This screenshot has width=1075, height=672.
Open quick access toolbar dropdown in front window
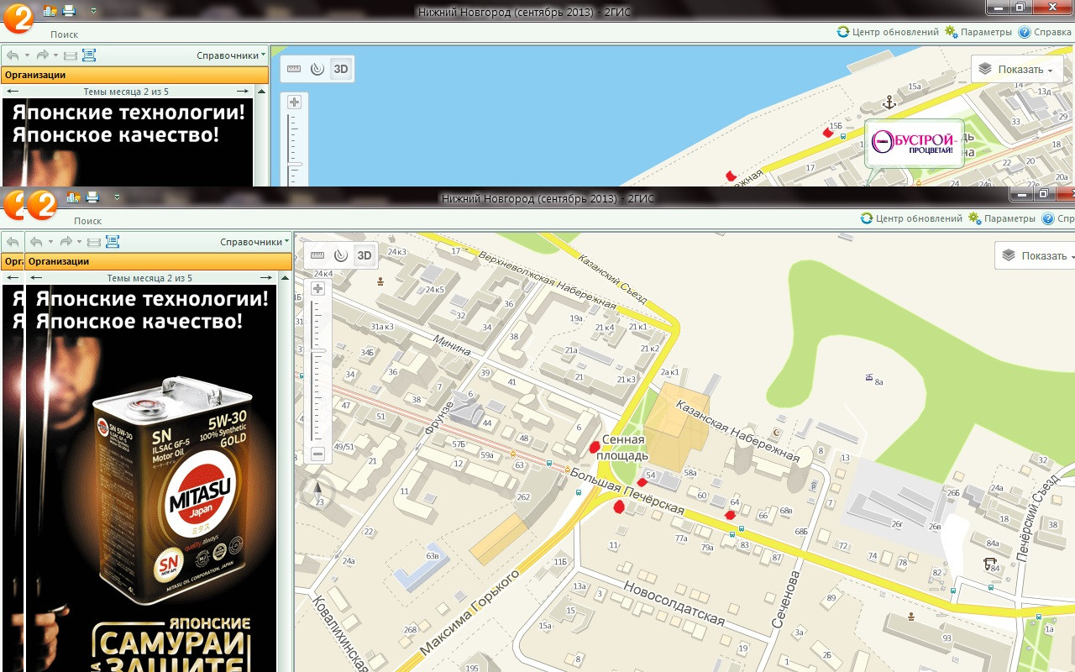(x=116, y=197)
